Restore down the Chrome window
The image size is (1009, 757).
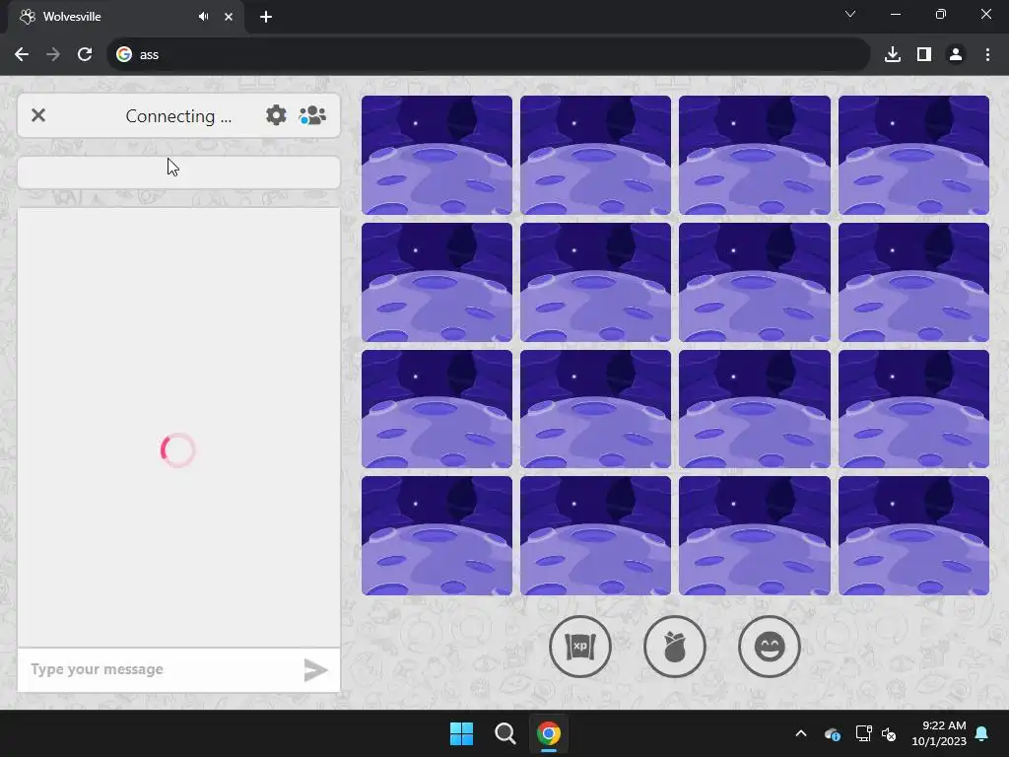941,14
